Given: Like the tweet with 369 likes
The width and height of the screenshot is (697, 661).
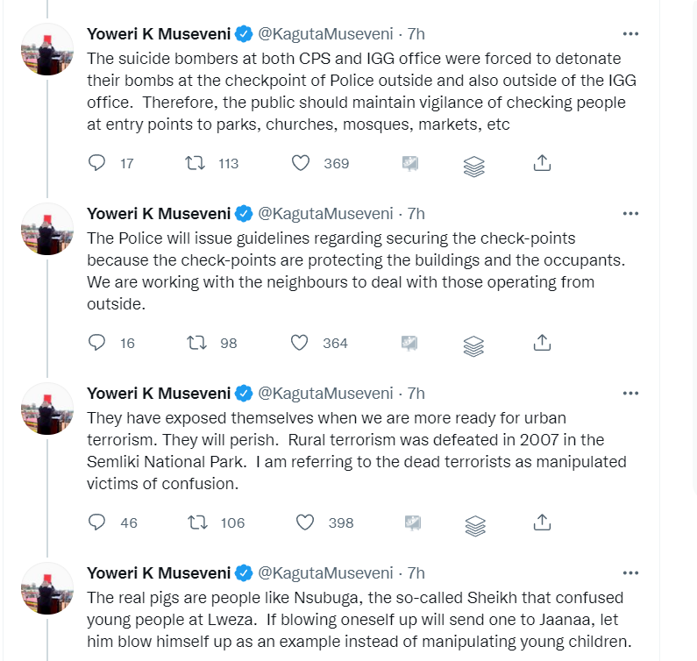Looking at the screenshot, I should 301,163.
